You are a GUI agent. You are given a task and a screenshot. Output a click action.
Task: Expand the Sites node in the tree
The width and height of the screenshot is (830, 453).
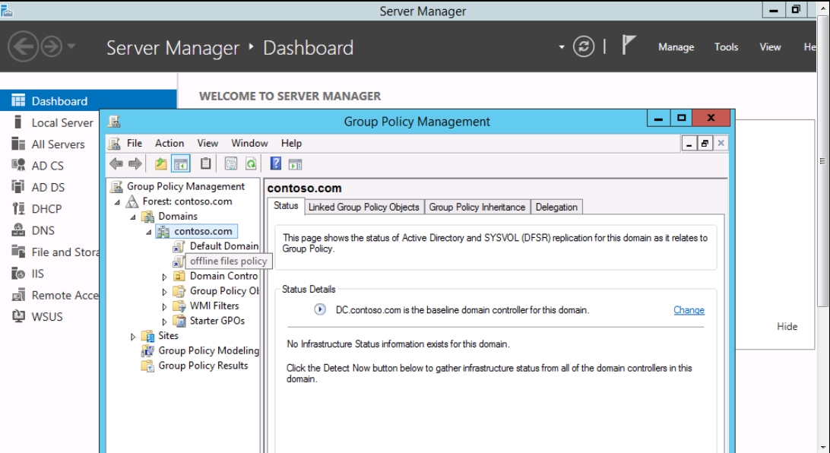133,336
